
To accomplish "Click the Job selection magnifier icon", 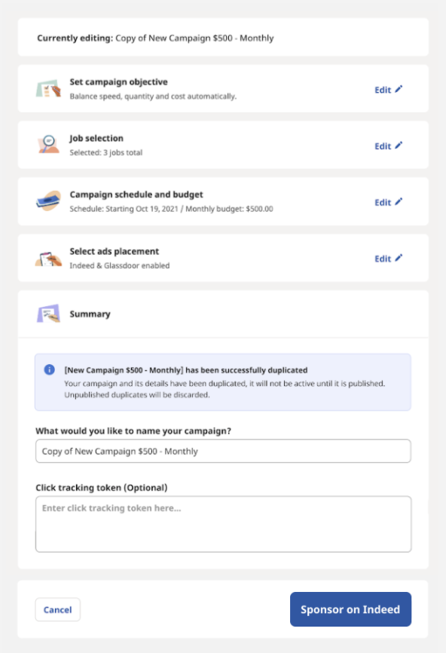I will 49,145.
